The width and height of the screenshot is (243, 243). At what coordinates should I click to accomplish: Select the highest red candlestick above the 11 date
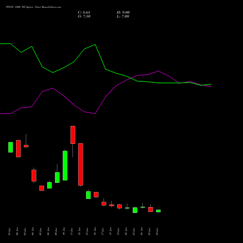tap(73, 135)
